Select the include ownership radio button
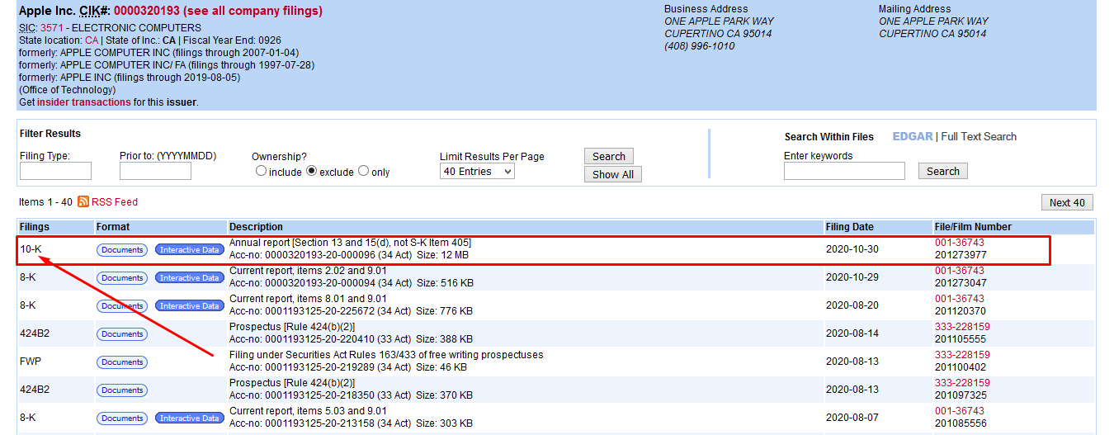Image resolution: width=1114 pixels, height=435 pixels. click(x=261, y=171)
